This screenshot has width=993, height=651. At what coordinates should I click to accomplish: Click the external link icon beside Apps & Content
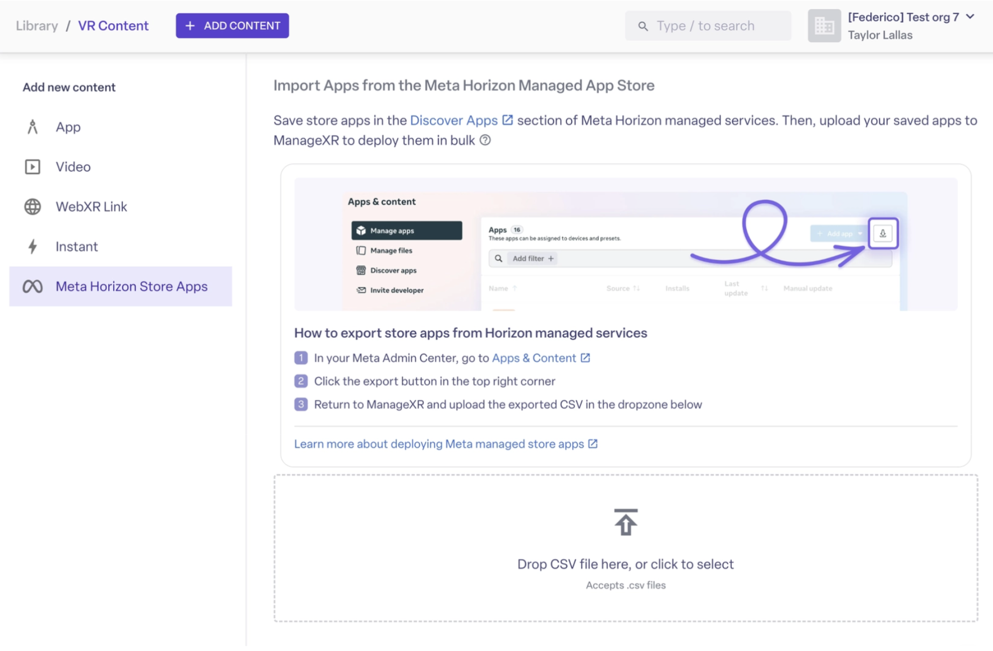coord(585,358)
